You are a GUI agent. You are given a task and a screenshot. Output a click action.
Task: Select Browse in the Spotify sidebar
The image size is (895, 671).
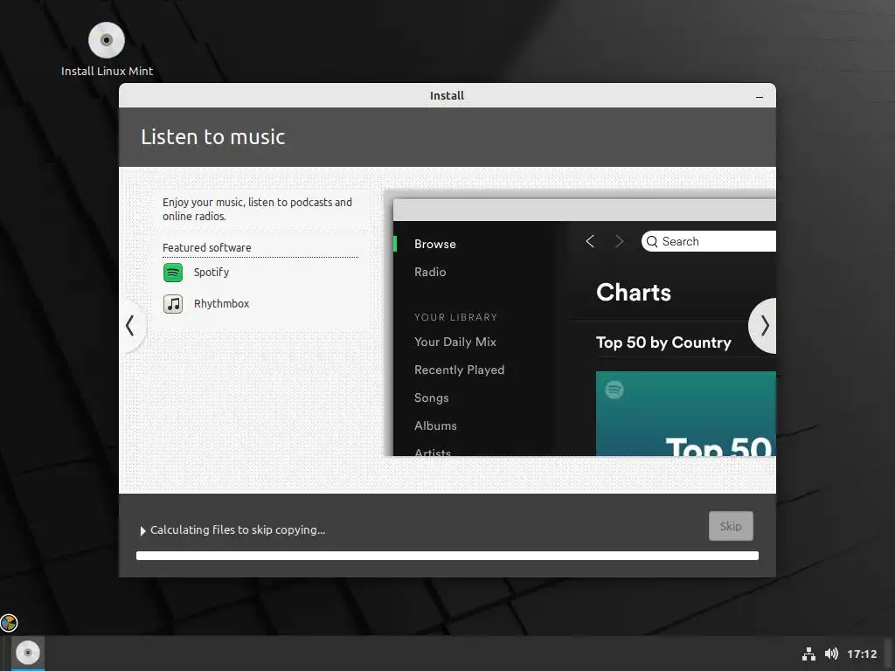(x=435, y=244)
